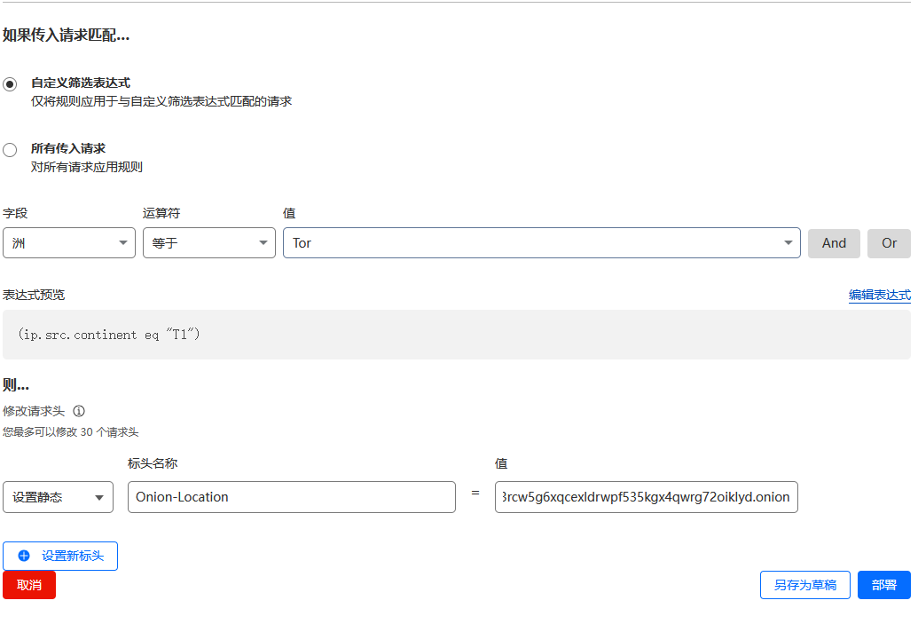Expand the 设置静态 action dropdown
Screen dimensions: 918x632
[x=59, y=497]
